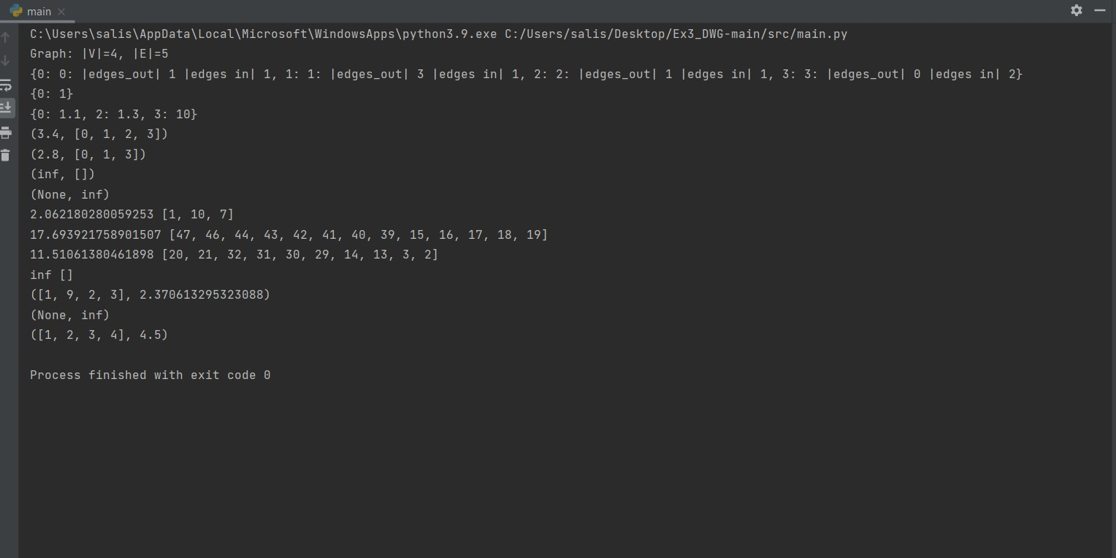Clear all console output with the trash icon
This screenshot has width=1116, height=558.
[x=6, y=155]
